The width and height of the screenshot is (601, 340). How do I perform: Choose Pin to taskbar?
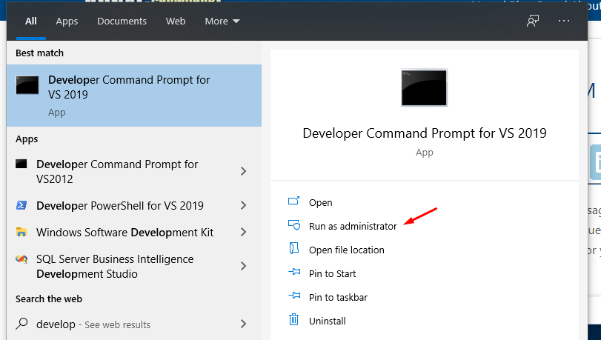338,298
